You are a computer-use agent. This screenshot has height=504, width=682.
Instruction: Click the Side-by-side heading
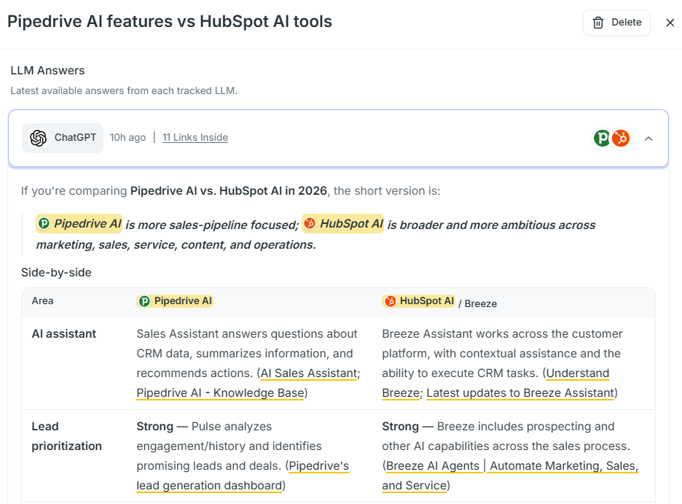click(x=56, y=273)
